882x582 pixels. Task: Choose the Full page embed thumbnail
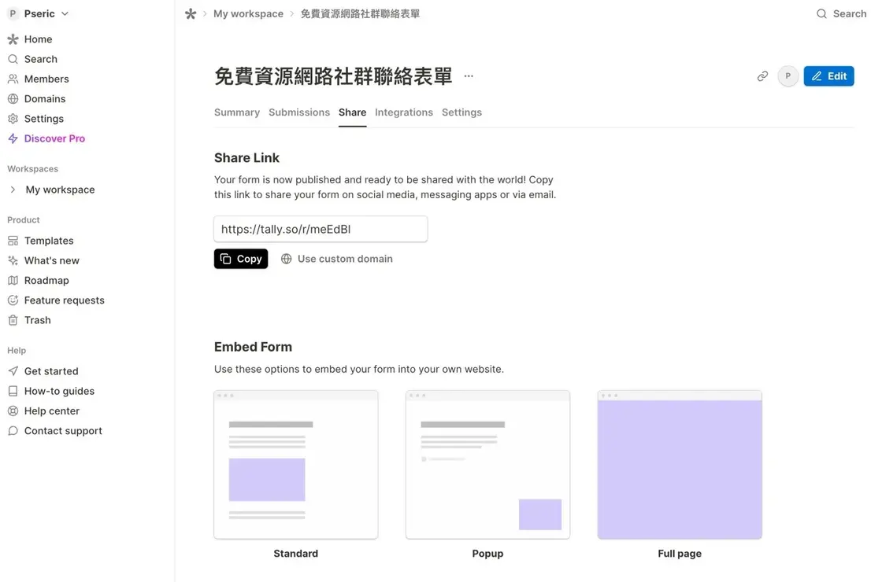[680, 465]
